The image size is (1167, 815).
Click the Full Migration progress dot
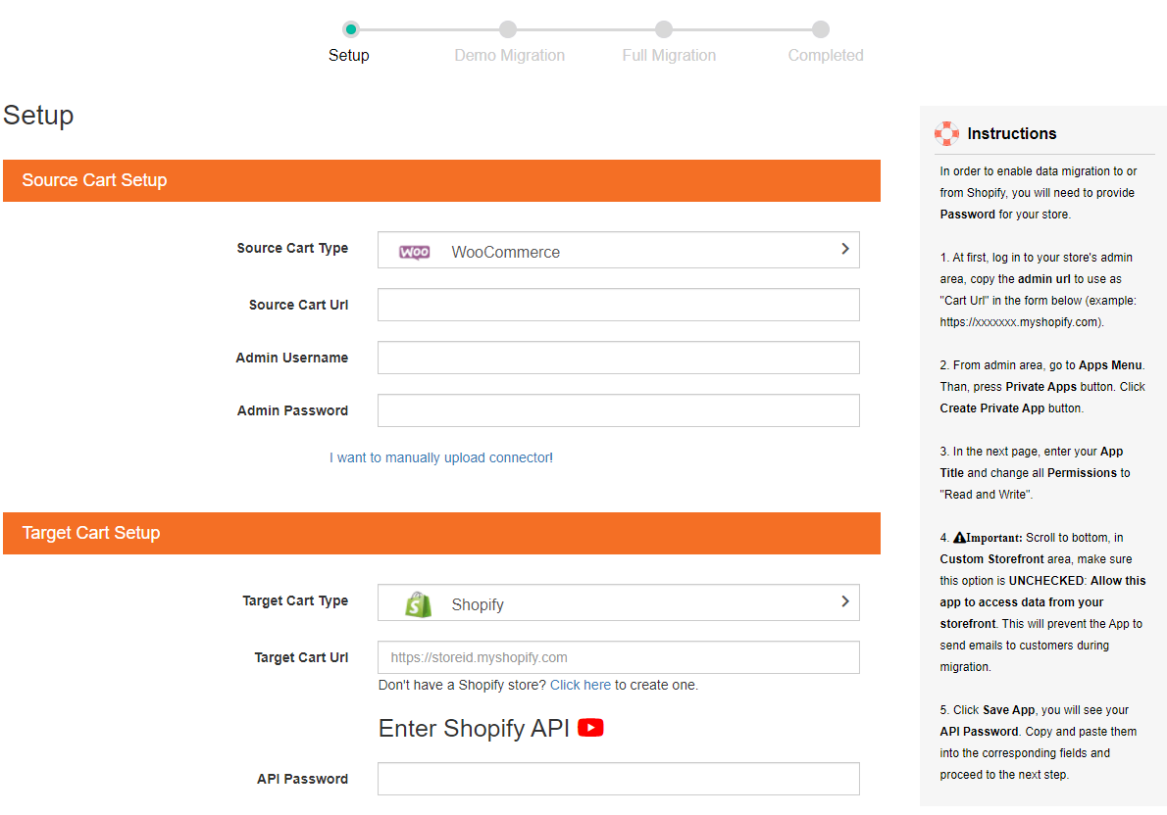[664, 29]
